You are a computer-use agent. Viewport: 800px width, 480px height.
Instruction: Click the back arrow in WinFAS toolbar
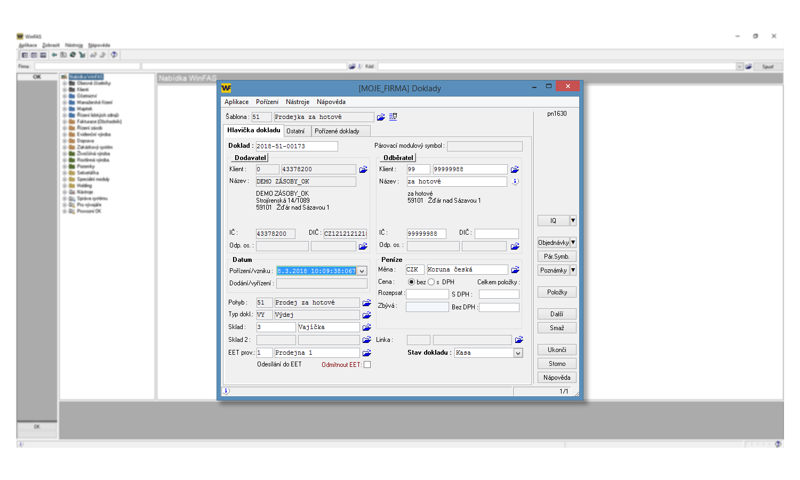tap(54, 55)
